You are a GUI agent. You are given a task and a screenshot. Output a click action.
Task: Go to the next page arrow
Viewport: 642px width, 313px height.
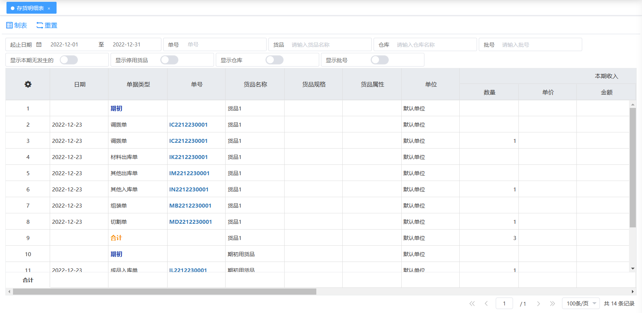coord(538,304)
